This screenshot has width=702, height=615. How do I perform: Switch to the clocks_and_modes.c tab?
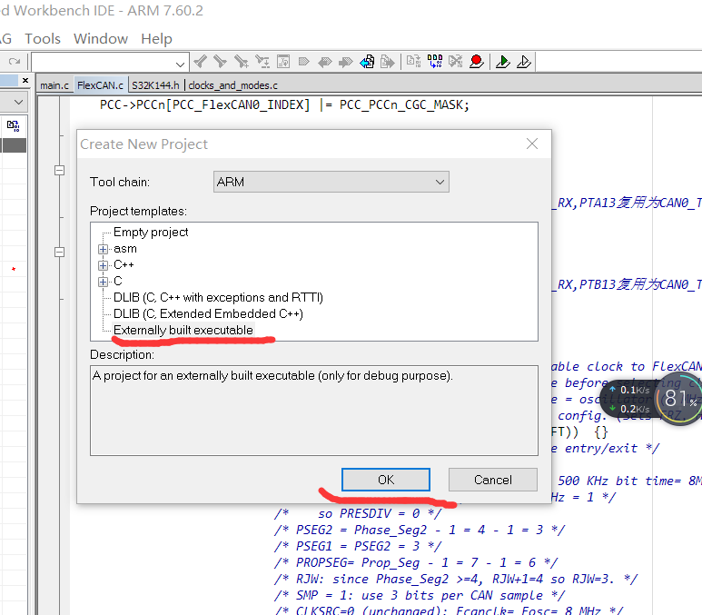click(x=232, y=85)
